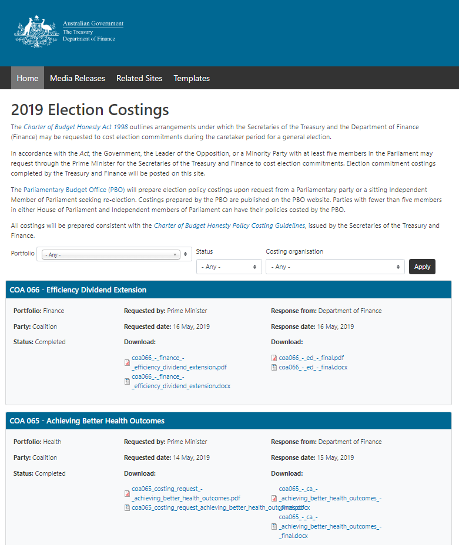
Task: Click the COA 065 Achieving Better Health Outcomes header
Action: (87, 421)
